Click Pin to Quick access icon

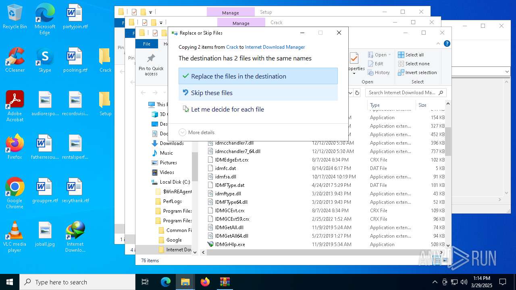tap(151, 64)
